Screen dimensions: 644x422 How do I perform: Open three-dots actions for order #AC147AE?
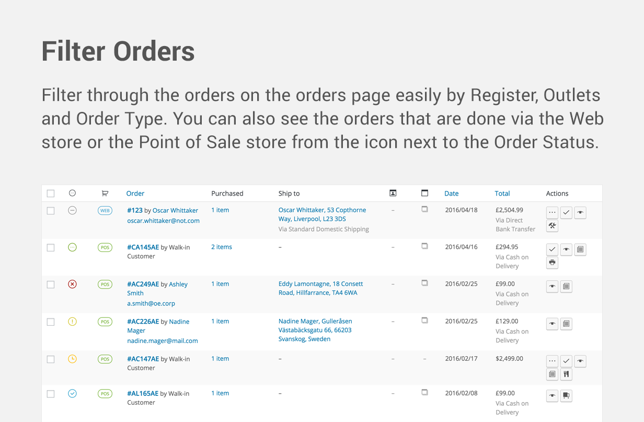(552, 361)
